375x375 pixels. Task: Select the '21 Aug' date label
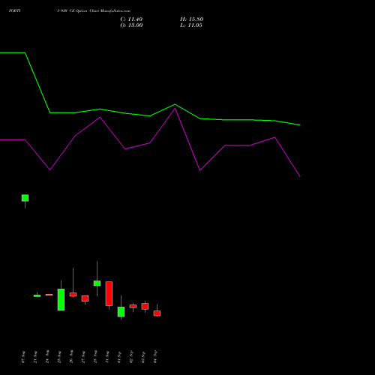(35, 357)
